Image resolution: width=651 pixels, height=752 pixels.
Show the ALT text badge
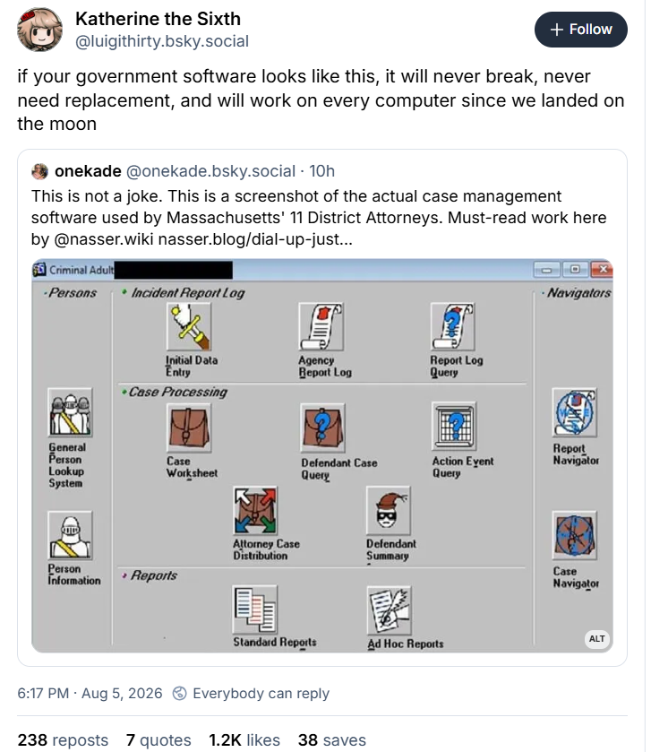[596, 639]
